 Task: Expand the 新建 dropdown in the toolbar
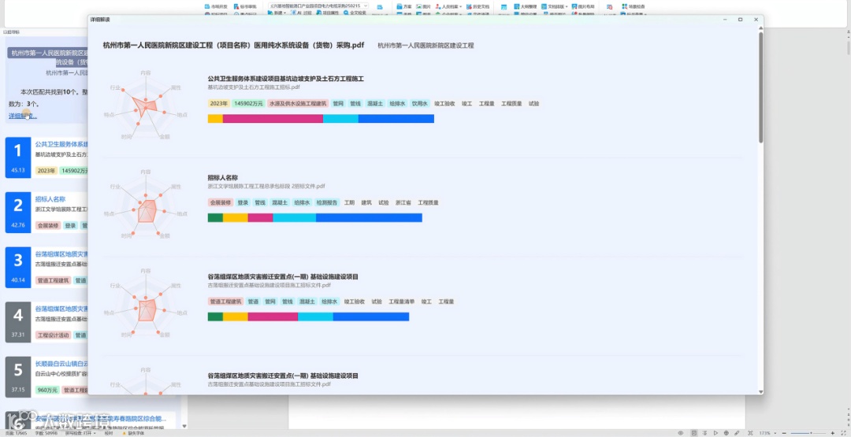[x=278, y=13]
